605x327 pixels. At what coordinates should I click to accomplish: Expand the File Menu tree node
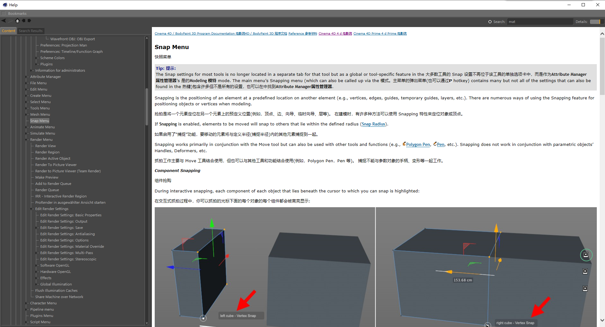coord(26,83)
